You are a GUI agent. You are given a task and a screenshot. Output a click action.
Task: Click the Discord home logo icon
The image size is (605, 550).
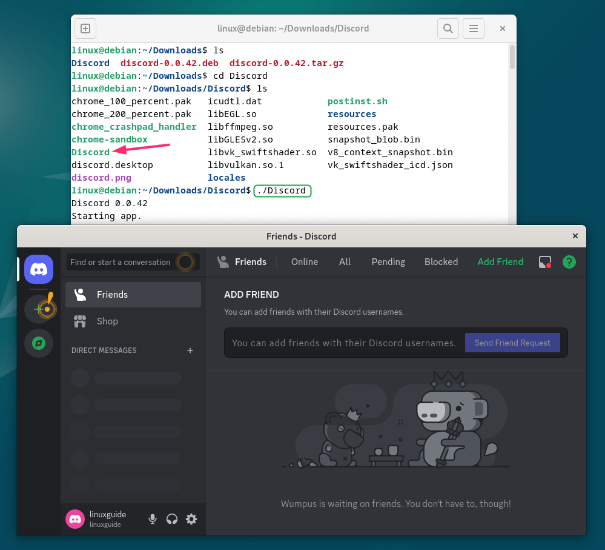coord(39,269)
